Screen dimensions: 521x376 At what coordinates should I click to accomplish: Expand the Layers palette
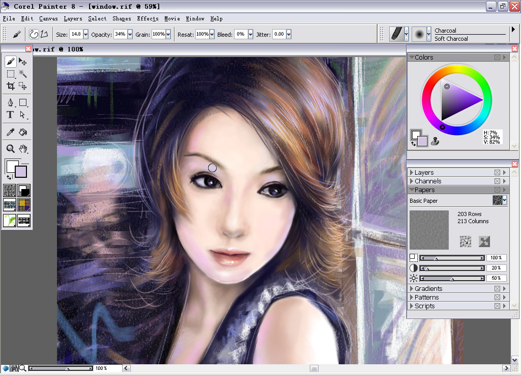(x=411, y=172)
